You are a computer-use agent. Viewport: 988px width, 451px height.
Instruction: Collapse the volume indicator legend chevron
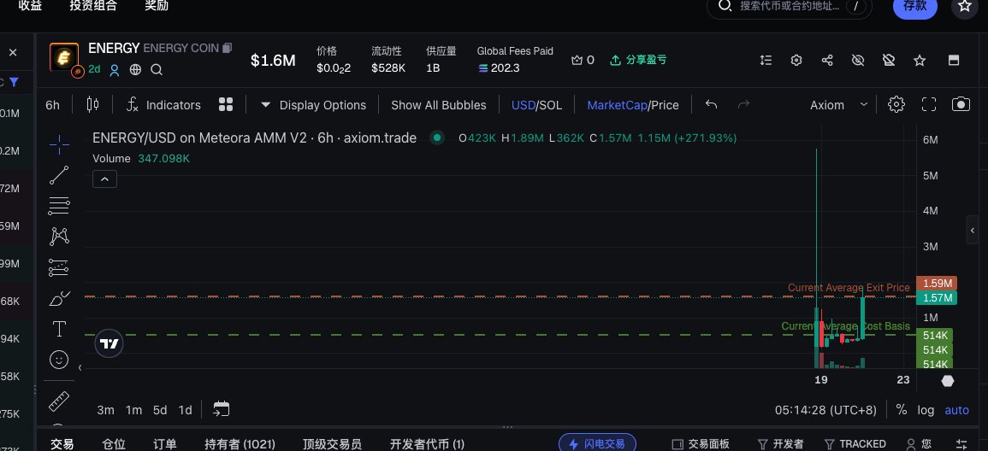coord(104,179)
